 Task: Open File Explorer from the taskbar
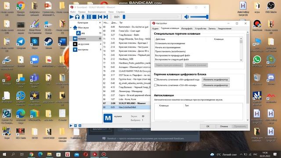tap(49, 154)
